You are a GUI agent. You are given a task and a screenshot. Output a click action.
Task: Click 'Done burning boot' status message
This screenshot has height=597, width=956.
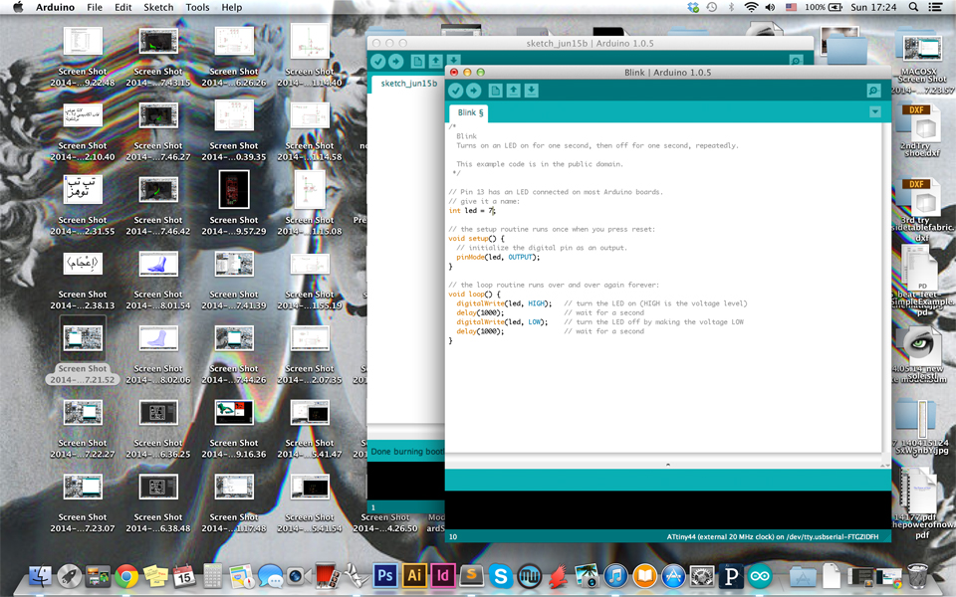click(407, 452)
